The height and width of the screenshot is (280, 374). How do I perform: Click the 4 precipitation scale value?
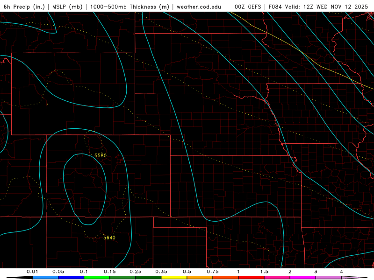[341, 272]
